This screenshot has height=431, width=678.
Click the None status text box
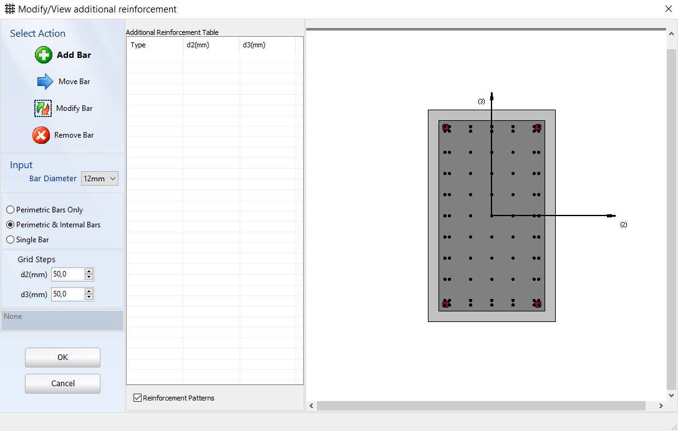(62, 321)
